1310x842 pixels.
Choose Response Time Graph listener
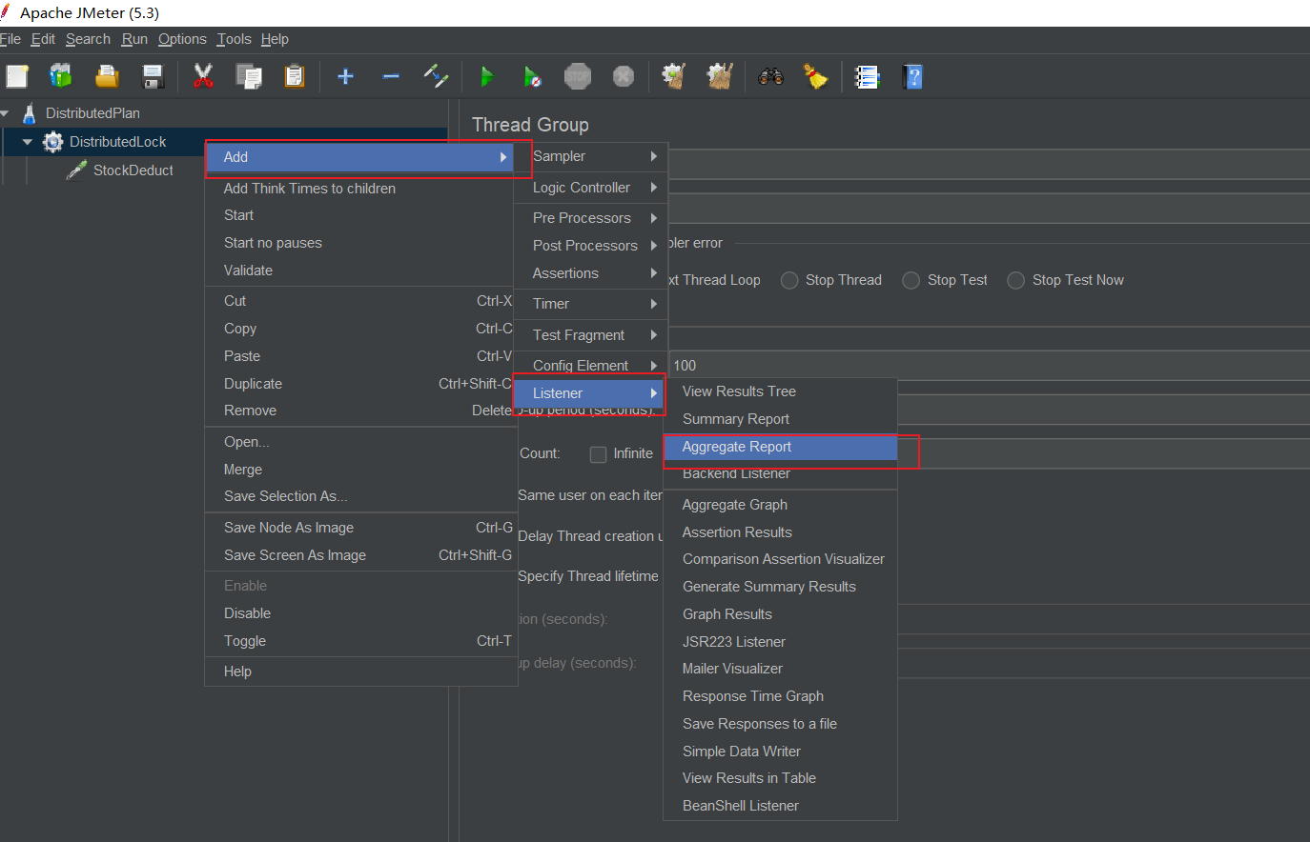coord(781,696)
